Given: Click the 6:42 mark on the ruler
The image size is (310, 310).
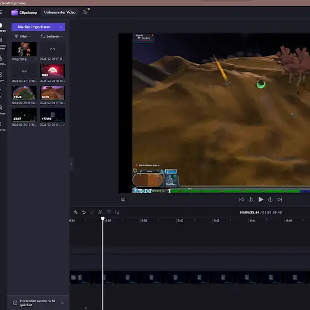Looking at the screenshot, I should [216, 221].
